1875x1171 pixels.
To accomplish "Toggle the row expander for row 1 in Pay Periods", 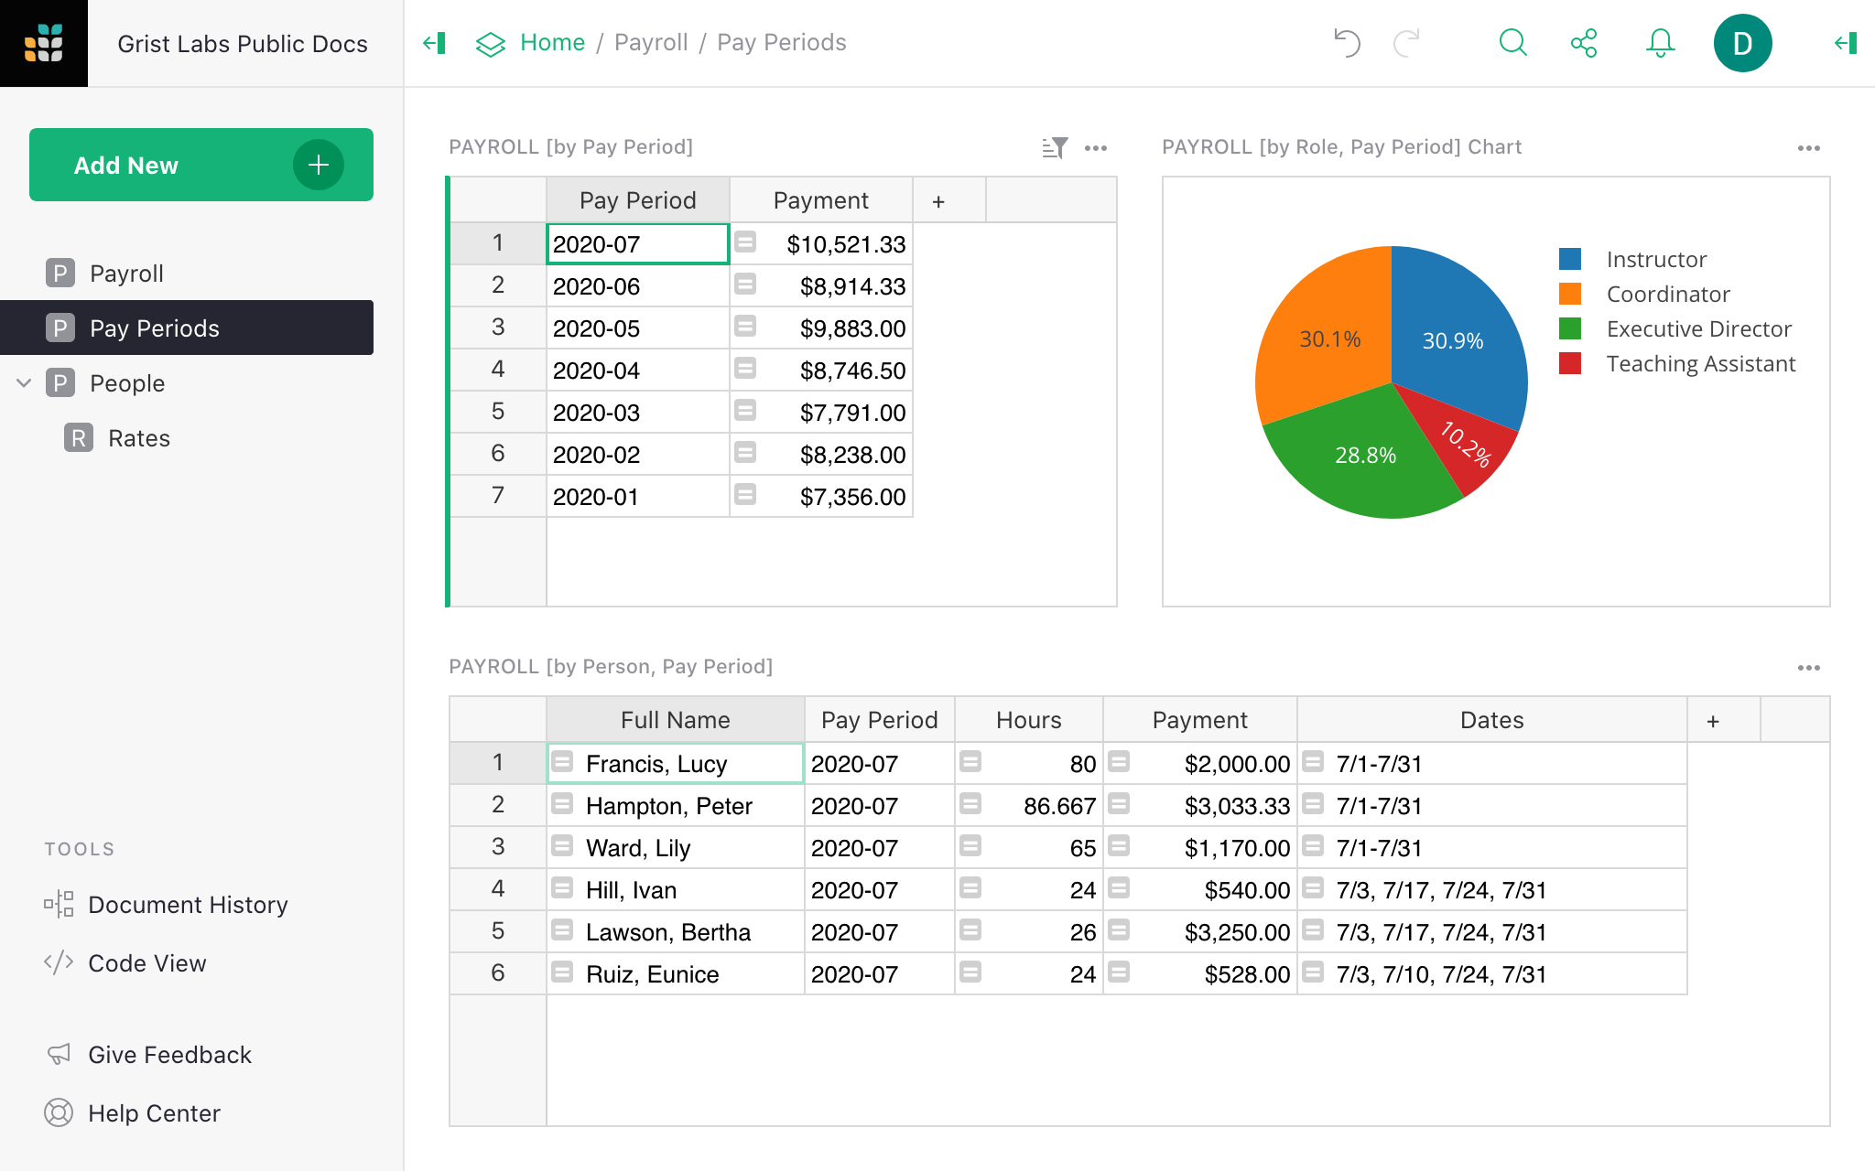I will 748,244.
